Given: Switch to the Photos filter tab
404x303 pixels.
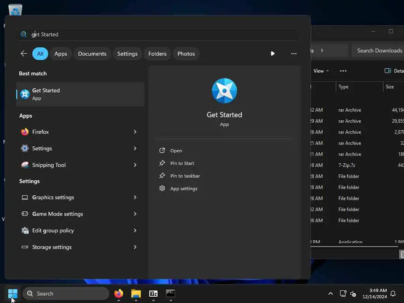Looking at the screenshot, I should 186,54.
